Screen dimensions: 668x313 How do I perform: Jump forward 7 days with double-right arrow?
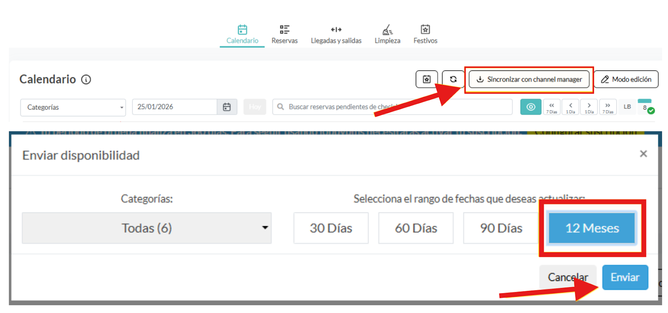(607, 107)
